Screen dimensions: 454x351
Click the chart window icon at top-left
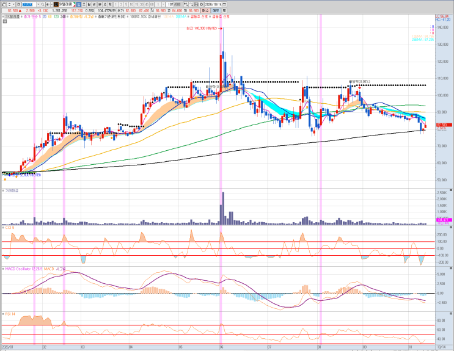point(4,4)
